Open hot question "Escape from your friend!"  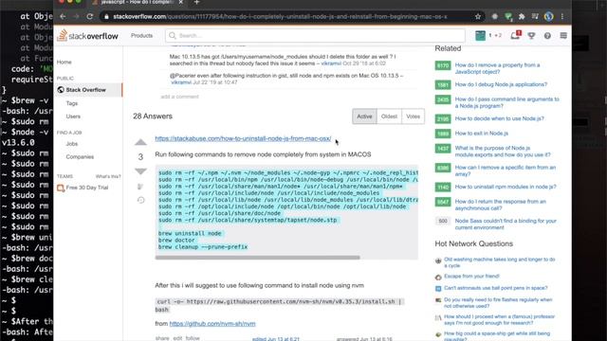pyautogui.click(x=471, y=276)
